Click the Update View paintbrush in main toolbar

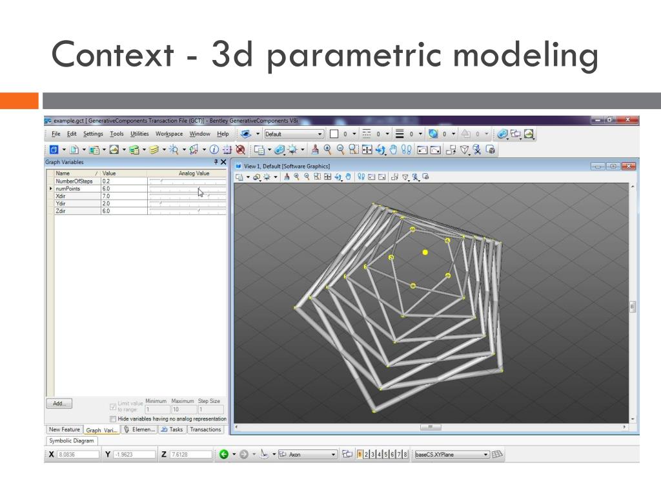pos(315,150)
